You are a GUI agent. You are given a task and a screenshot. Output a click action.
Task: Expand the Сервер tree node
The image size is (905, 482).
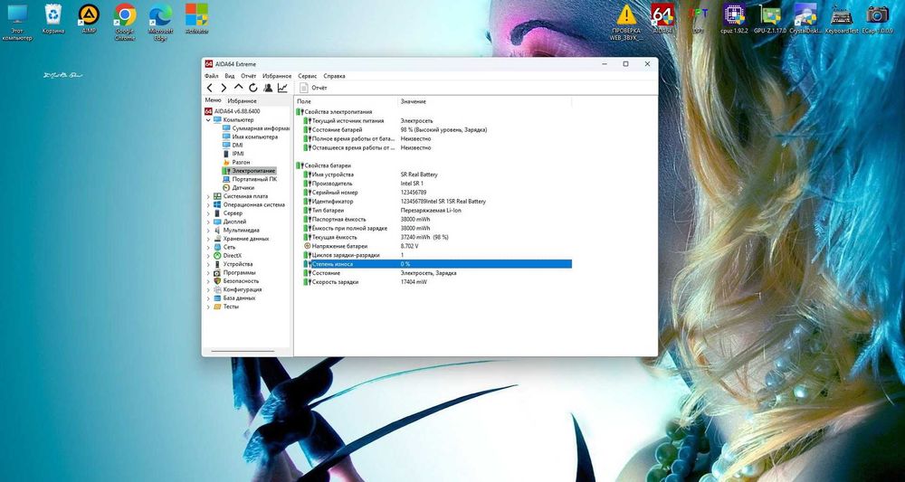(x=208, y=213)
